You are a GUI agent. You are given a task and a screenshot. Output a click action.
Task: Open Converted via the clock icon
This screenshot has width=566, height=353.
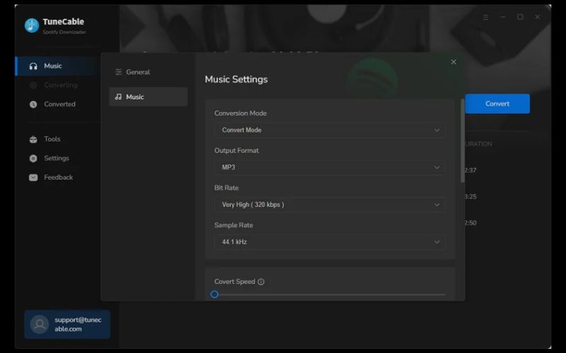pyautogui.click(x=33, y=104)
